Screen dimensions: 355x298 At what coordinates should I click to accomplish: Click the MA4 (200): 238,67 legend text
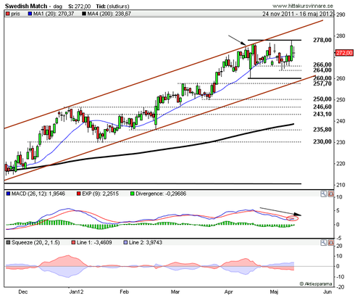(109, 14)
